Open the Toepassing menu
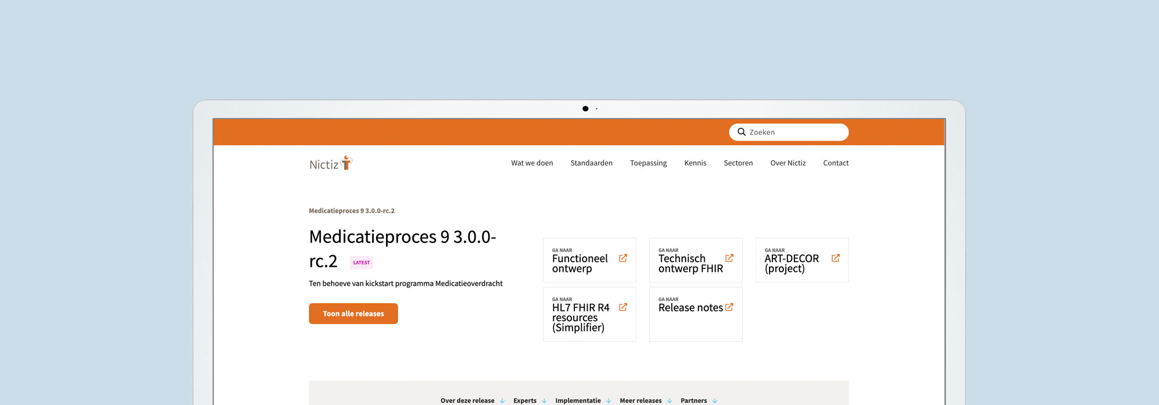Image resolution: width=1159 pixels, height=405 pixels. (648, 163)
